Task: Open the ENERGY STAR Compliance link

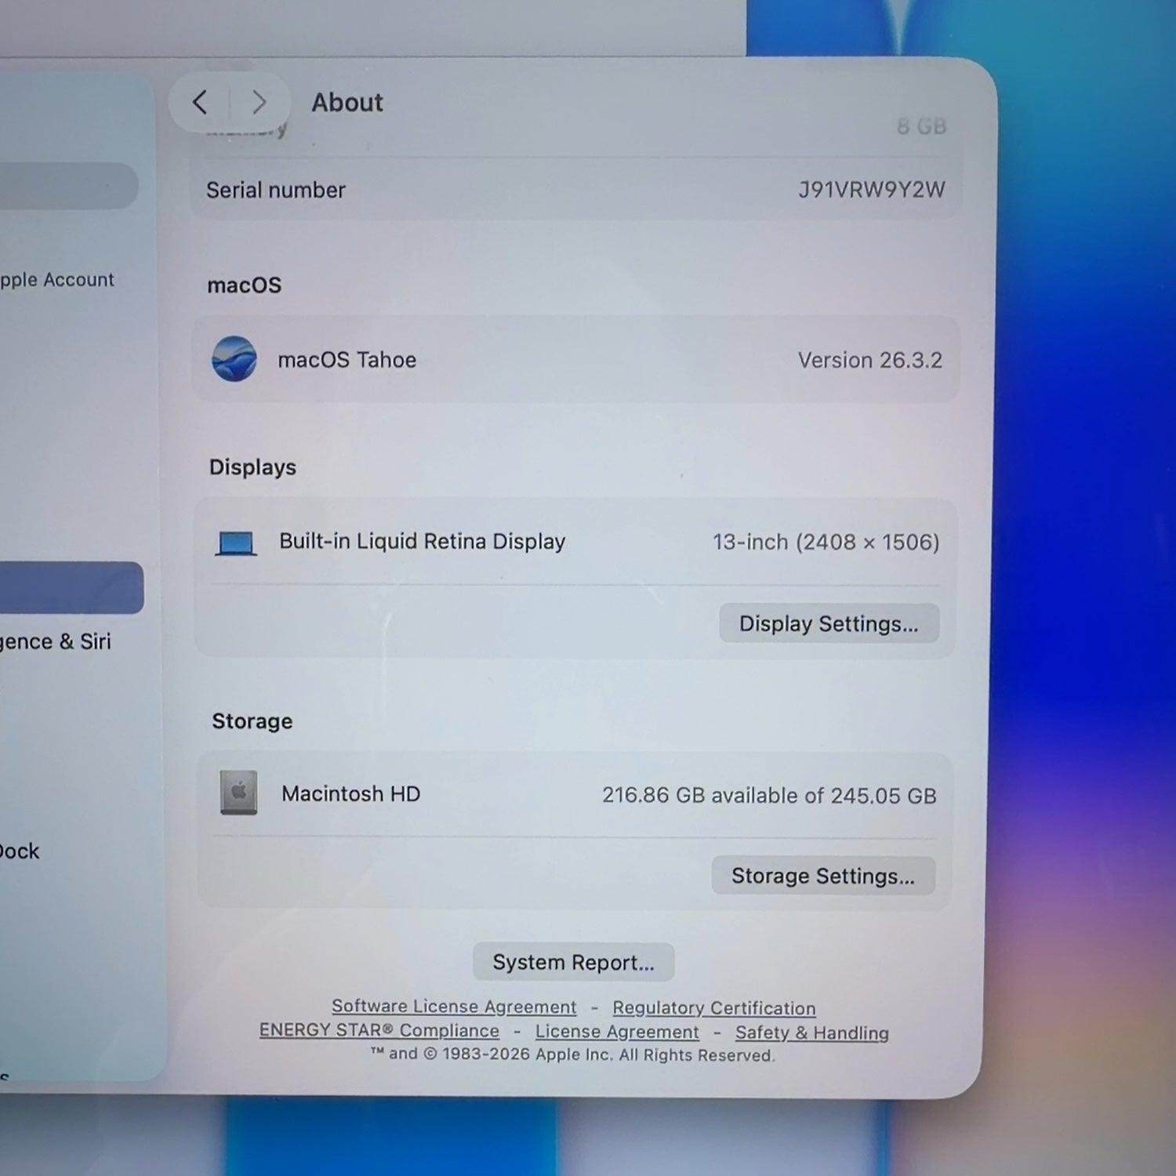Action: (x=379, y=1030)
